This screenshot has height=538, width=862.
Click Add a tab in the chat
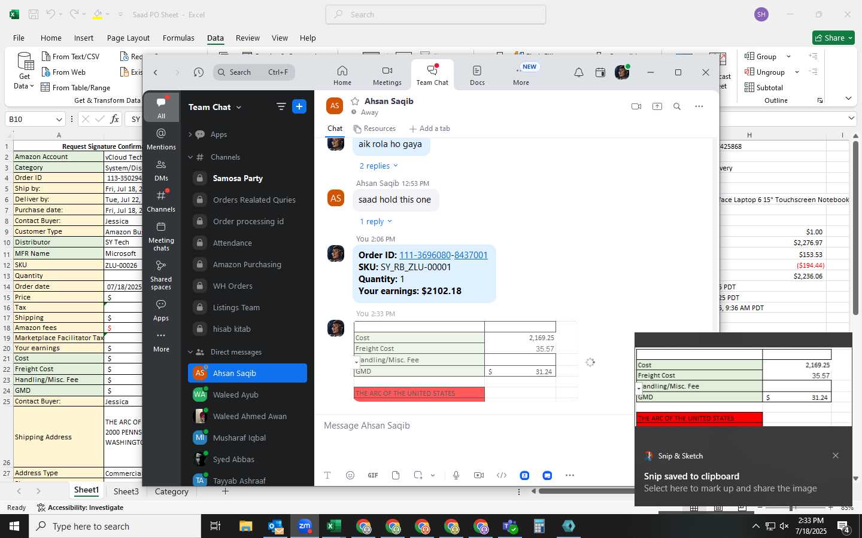coord(429,129)
